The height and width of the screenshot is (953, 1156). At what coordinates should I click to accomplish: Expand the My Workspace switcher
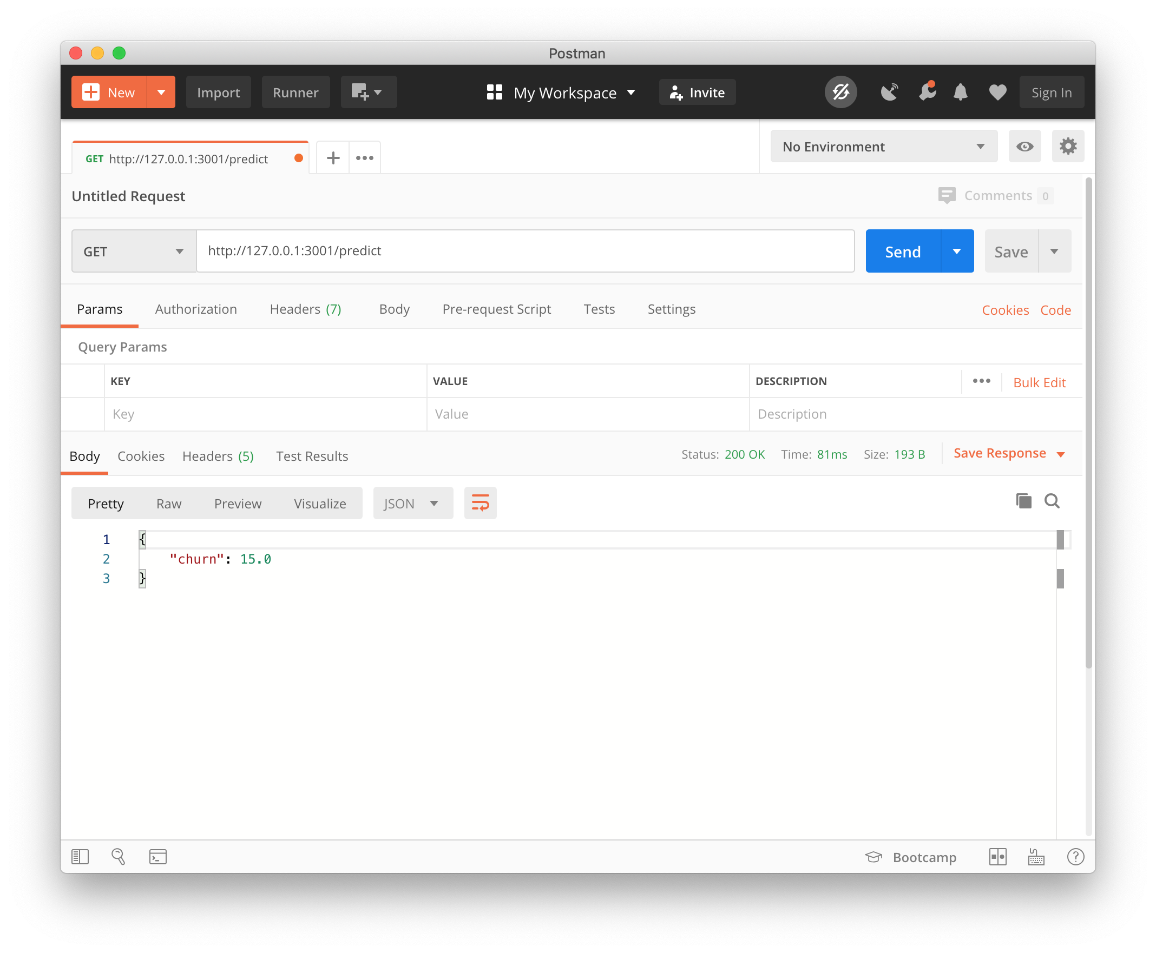[x=561, y=93]
